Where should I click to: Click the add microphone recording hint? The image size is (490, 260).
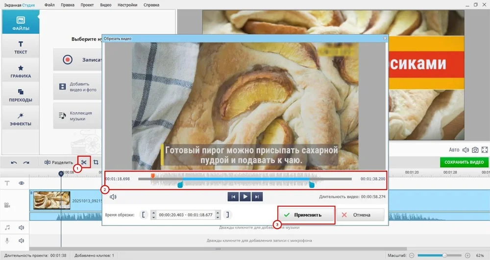pos(259,240)
